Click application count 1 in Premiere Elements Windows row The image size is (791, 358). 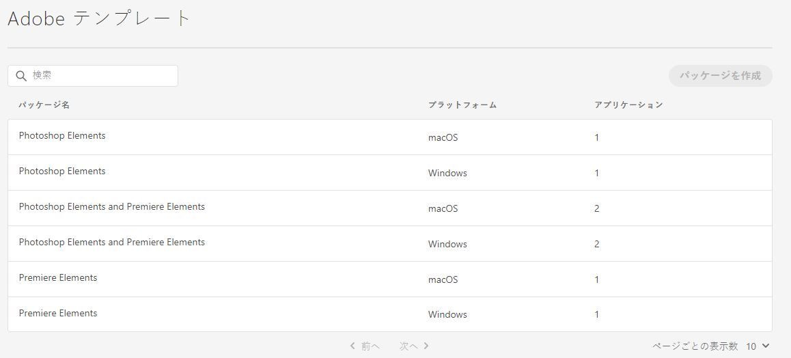tap(597, 315)
